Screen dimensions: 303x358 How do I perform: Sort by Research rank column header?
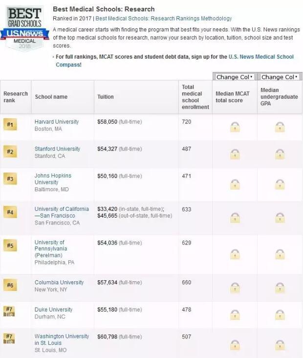coord(16,97)
